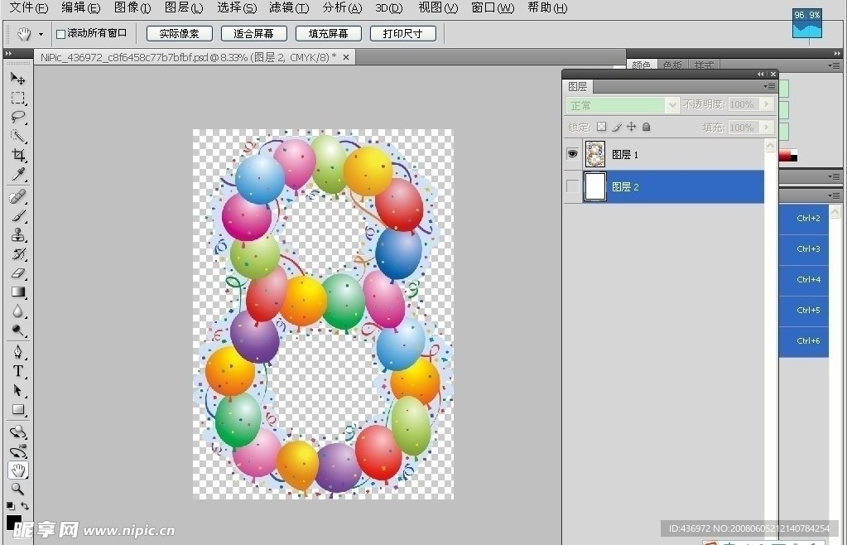Select the Crop tool

18,155
